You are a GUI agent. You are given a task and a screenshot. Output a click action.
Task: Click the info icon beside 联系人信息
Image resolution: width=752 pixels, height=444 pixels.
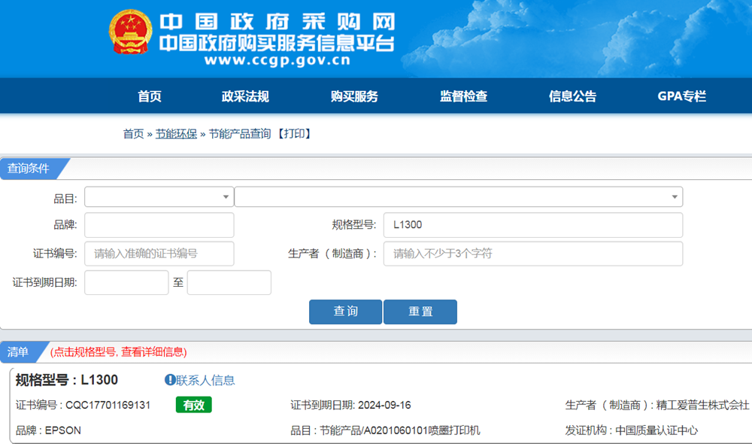click(x=170, y=380)
